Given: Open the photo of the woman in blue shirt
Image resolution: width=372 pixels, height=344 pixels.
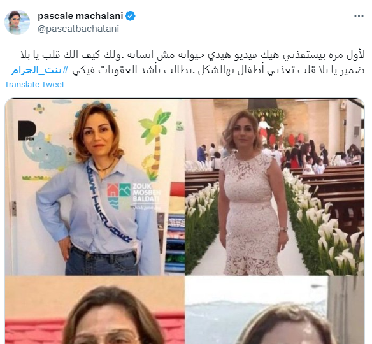Looking at the screenshot, I should click(x=95, y=187).
